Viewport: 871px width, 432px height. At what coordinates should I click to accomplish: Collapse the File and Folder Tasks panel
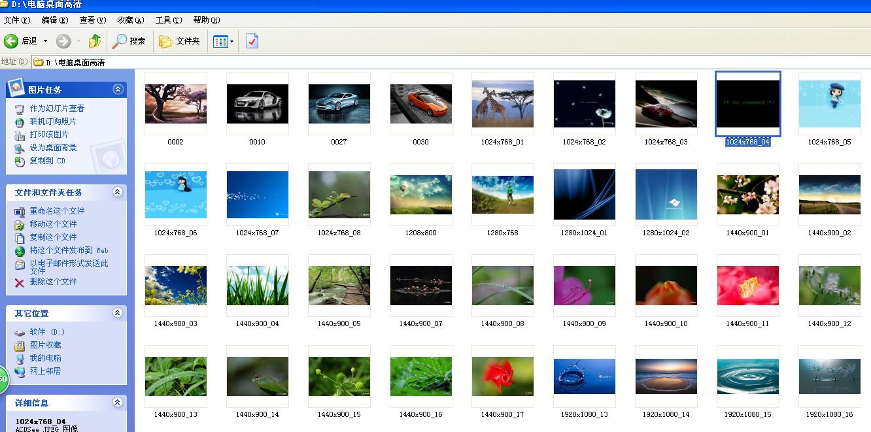[118, 192]
